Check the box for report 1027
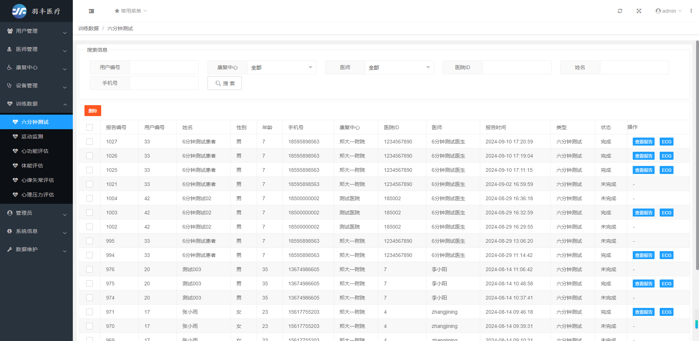The width and height of the screenshot is (699, 341). [90, 142]
